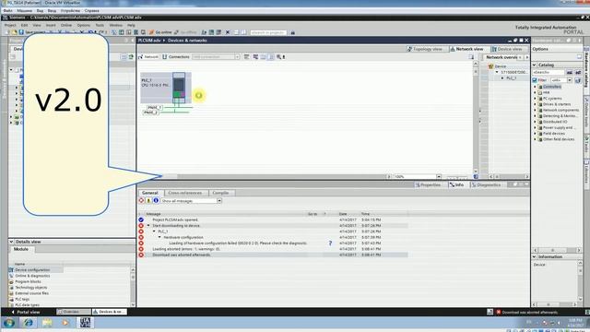Expand PLC_1 in network overview table

[501, 77]
